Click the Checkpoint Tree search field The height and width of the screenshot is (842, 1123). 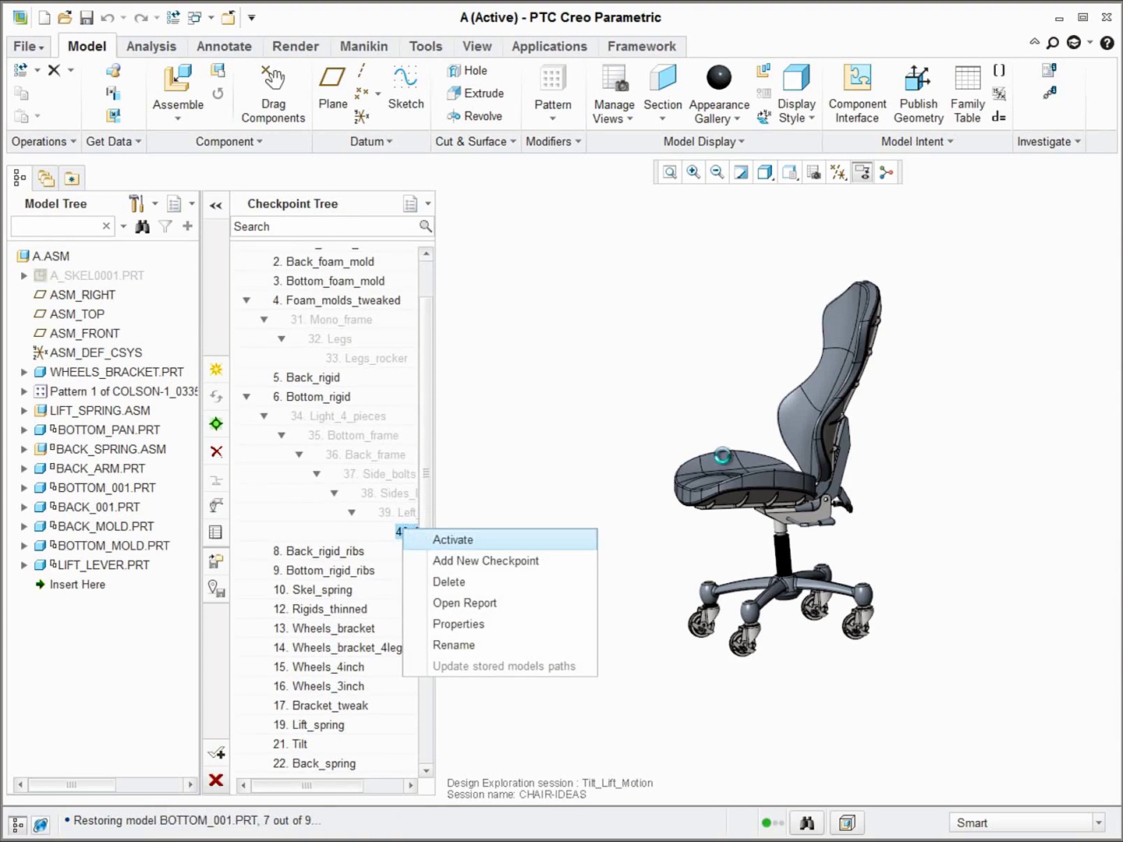click(324, 226)
